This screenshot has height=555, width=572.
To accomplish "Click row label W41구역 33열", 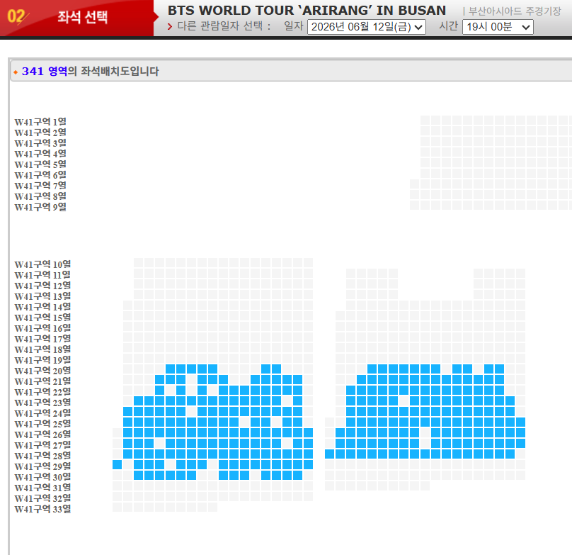I will (x=42, y=509).
